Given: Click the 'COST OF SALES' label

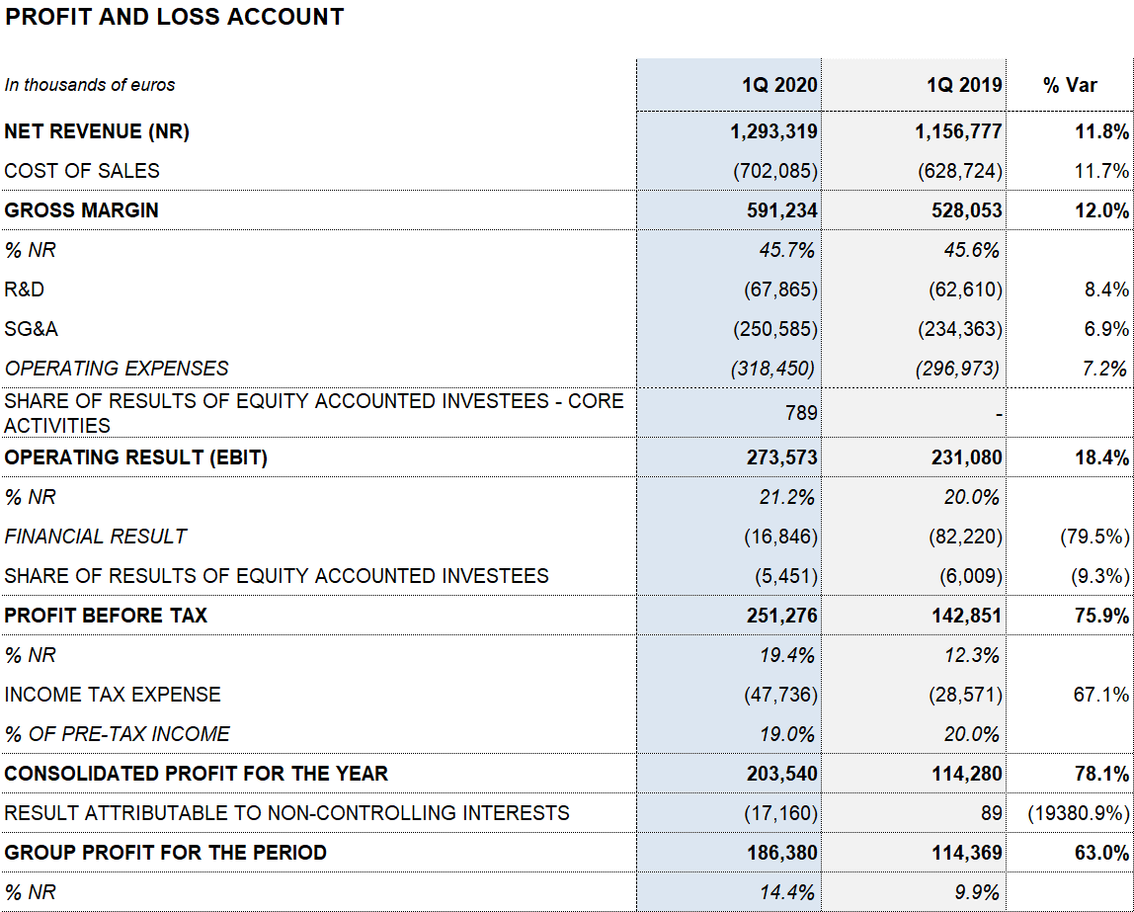Looking at the screenshot, I should (x=82, y=171).
